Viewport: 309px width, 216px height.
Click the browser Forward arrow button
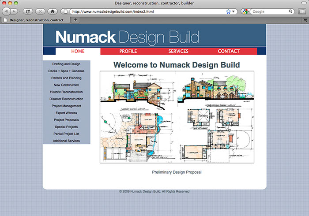pos(14,11)
